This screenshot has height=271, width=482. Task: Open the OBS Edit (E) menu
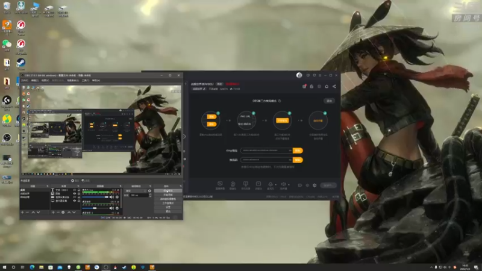(35, 81)
